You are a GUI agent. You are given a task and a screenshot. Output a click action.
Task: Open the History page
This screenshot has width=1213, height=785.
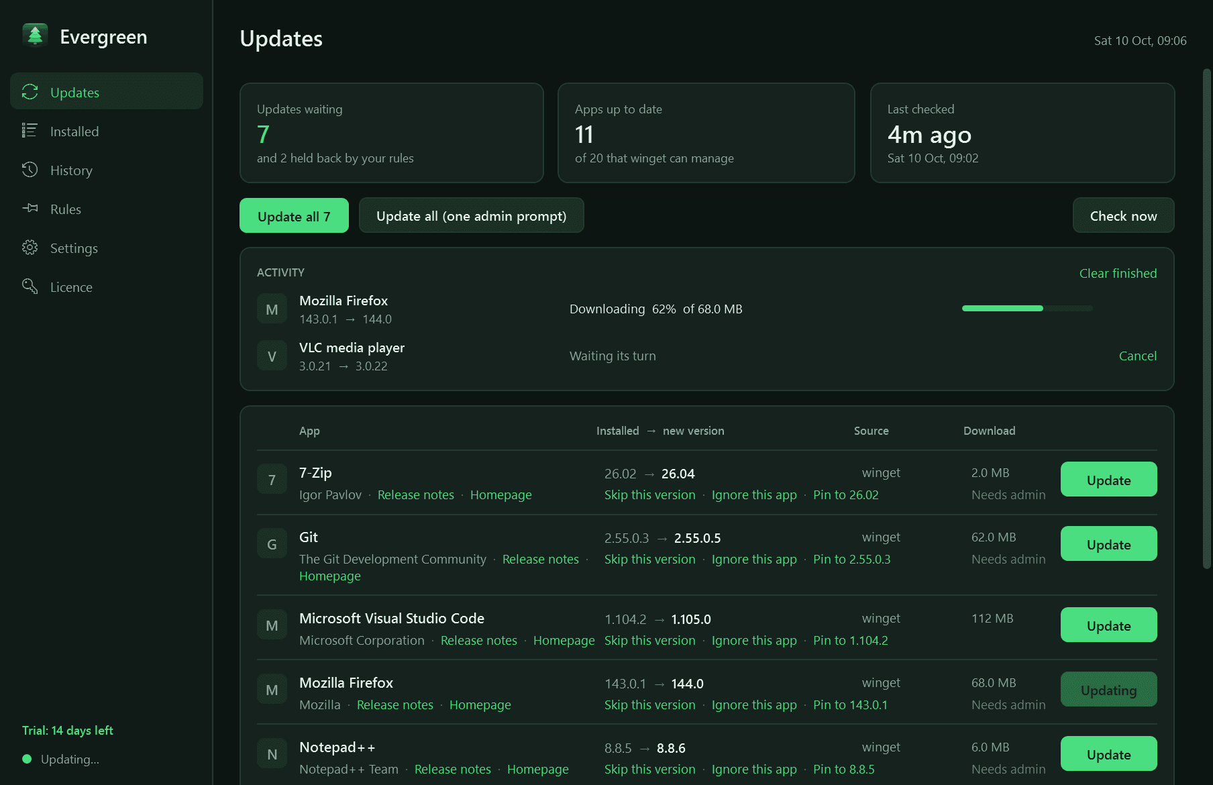pos(107,170)
